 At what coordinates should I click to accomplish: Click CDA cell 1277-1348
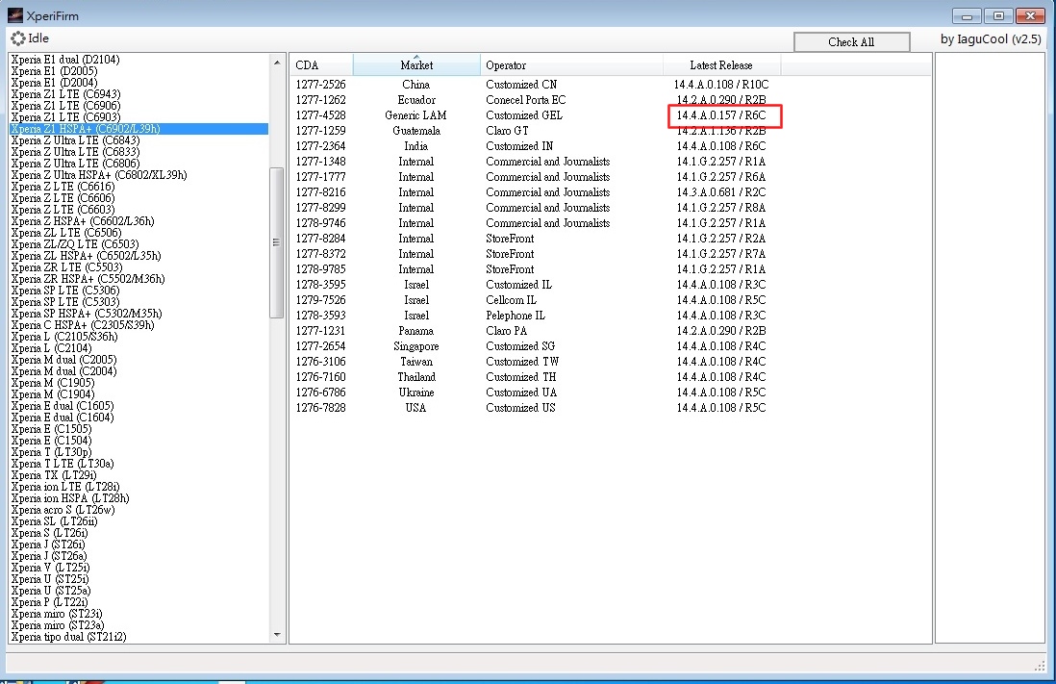(320, 162)
